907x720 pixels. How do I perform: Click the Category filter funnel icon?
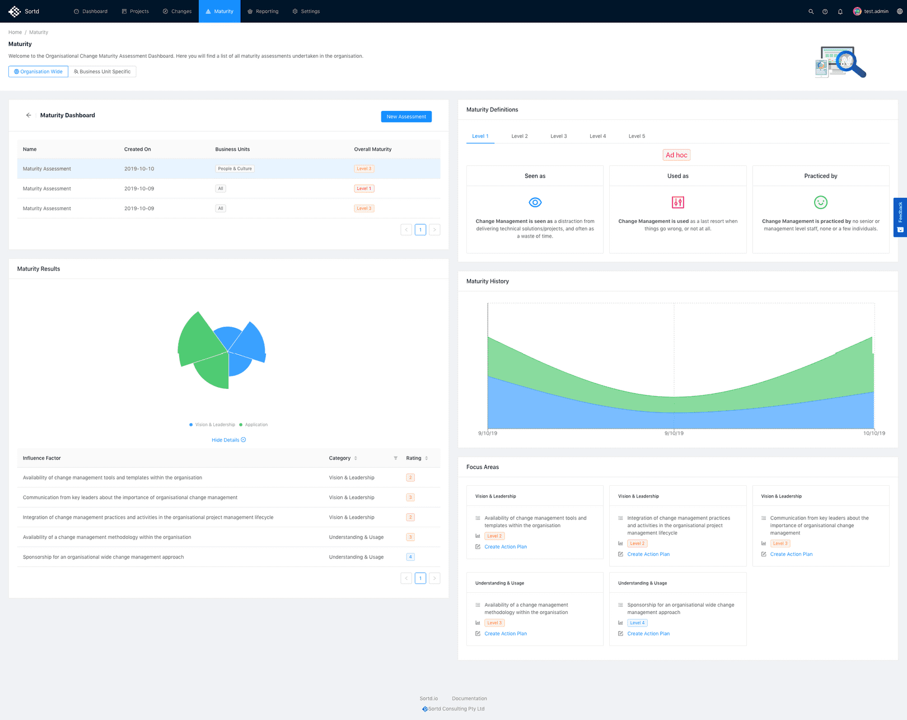[x=395, y=458]
